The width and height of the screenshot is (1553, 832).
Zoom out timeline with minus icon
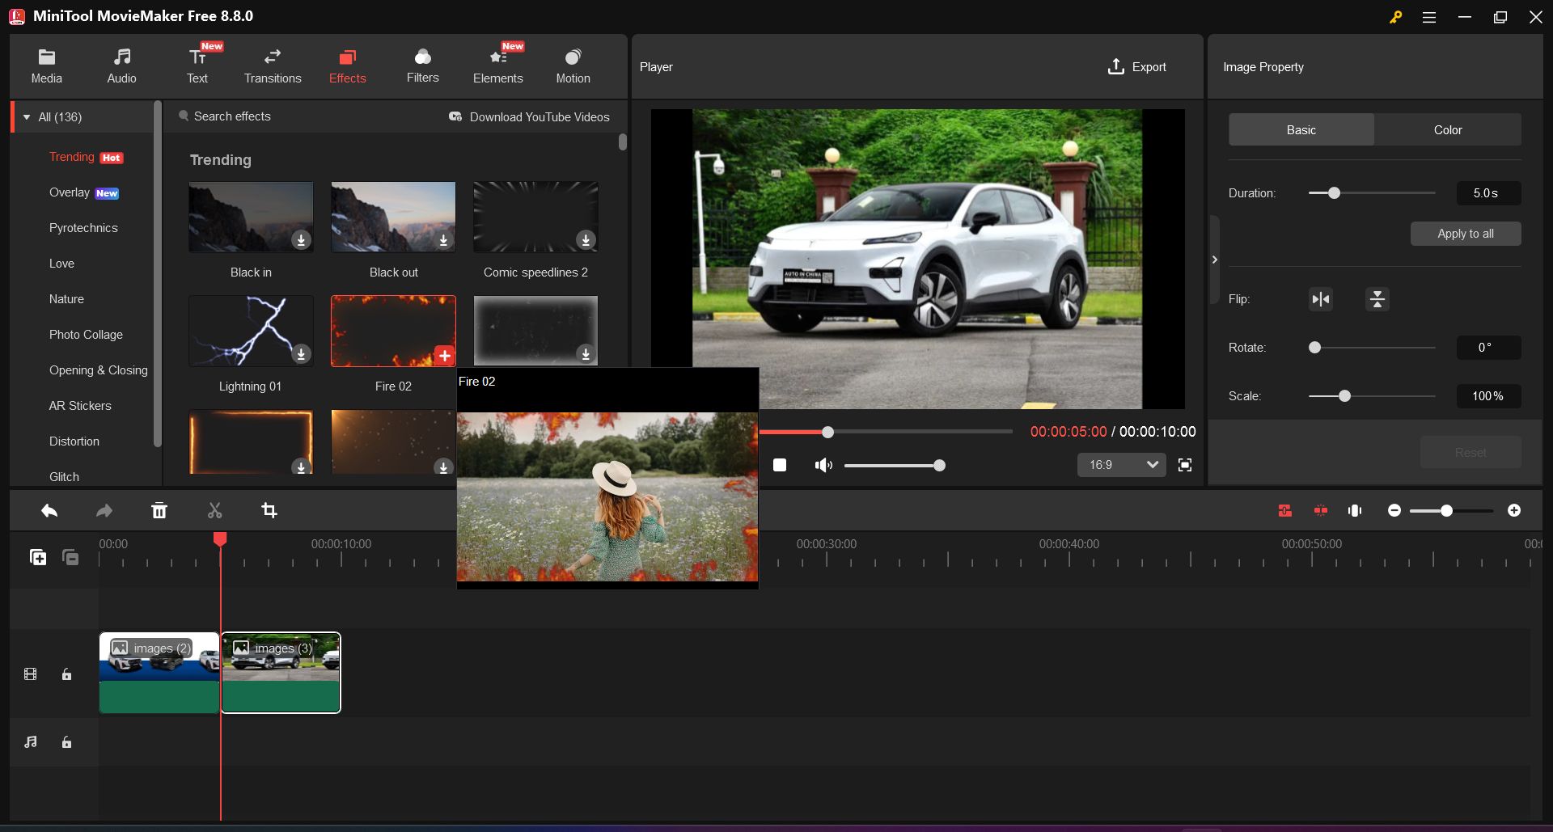1394,510
